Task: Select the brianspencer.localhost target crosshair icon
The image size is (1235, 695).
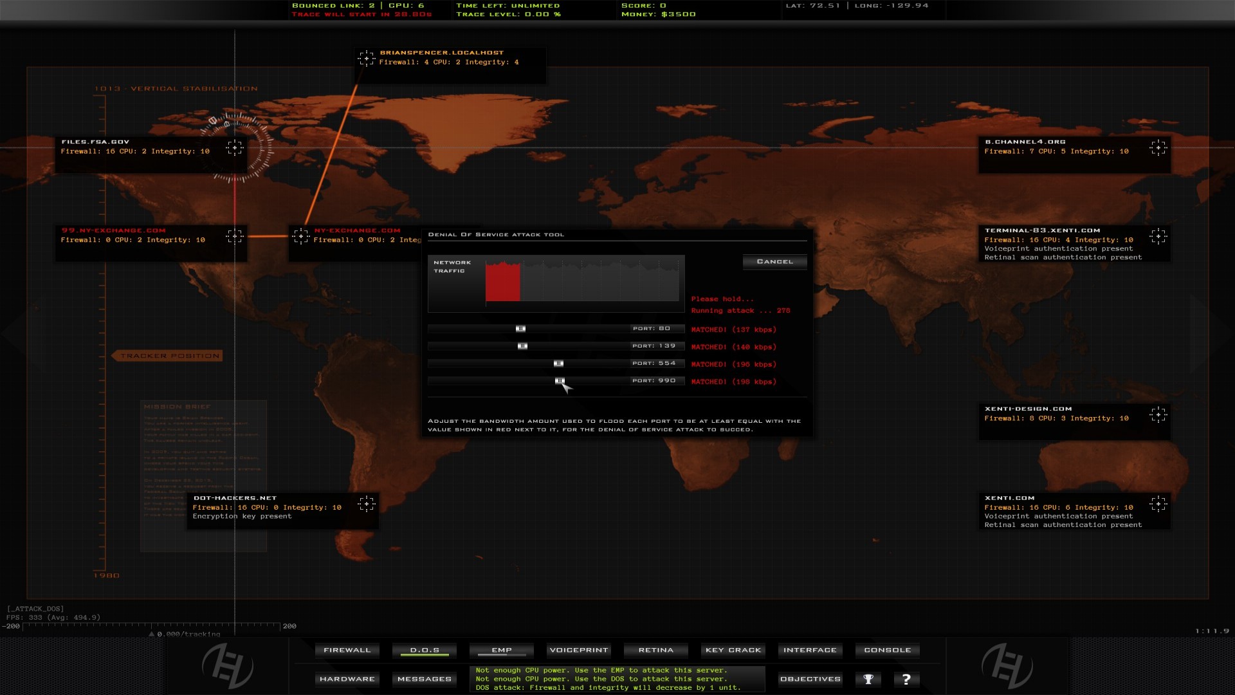Action: (367, 58)
